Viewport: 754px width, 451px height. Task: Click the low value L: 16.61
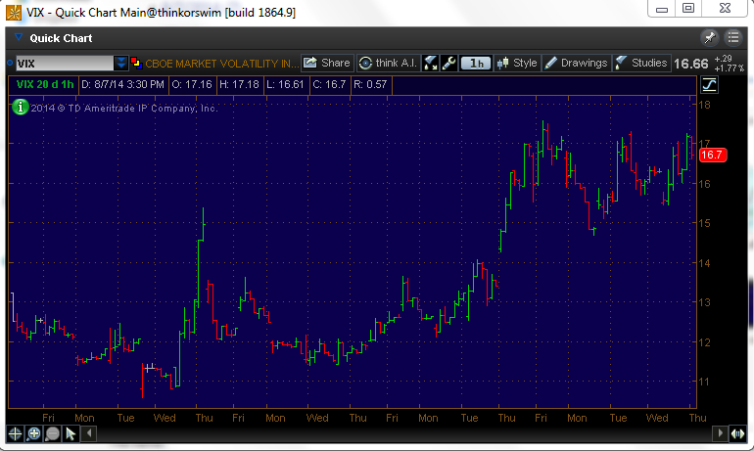point(285,84)
